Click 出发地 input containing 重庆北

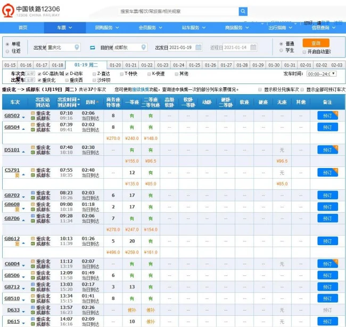(x=63, y=47)
